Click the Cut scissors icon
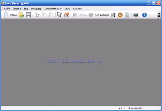The image size is (162, 111). pyautogui.click(x=37, y=15)
